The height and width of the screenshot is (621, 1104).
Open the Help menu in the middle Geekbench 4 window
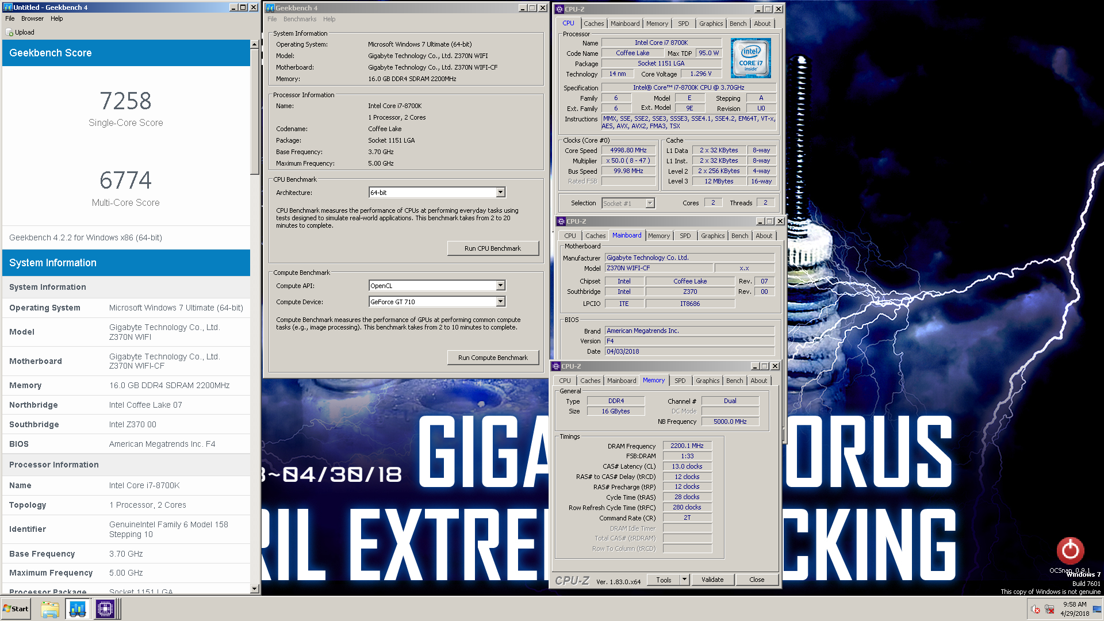coord(329,19)
